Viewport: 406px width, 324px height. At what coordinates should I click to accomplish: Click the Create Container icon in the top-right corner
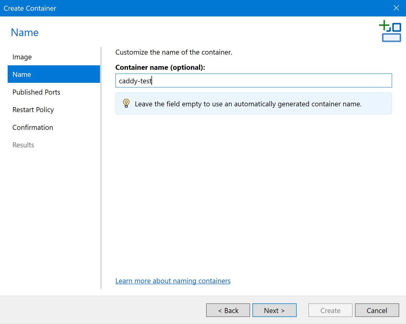390,31
